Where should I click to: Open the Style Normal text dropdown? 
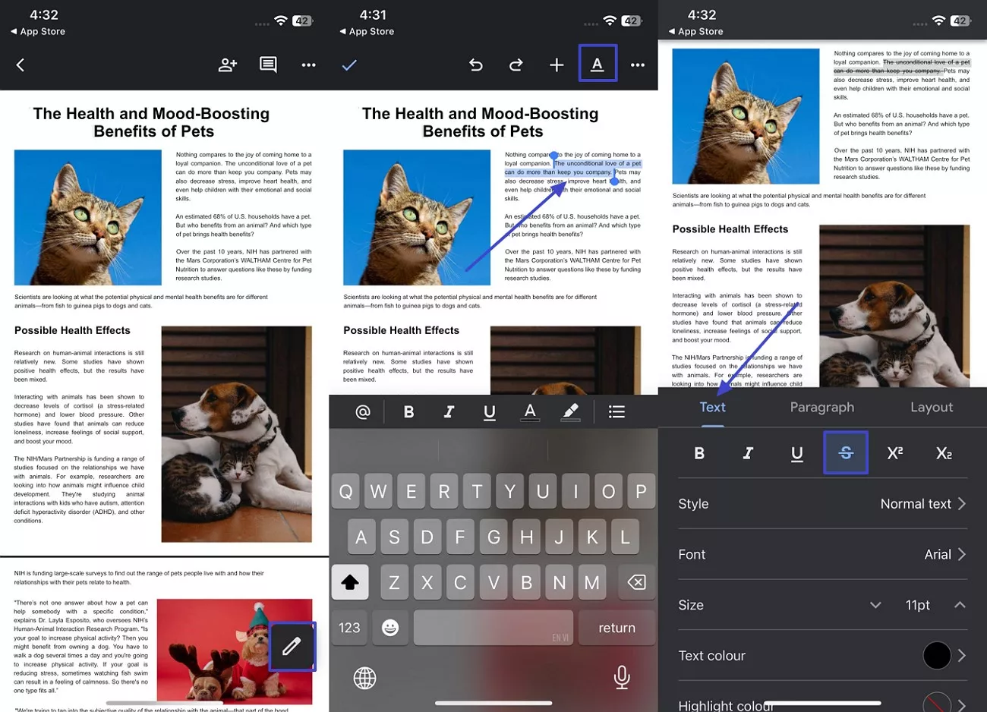pos(923,503)
